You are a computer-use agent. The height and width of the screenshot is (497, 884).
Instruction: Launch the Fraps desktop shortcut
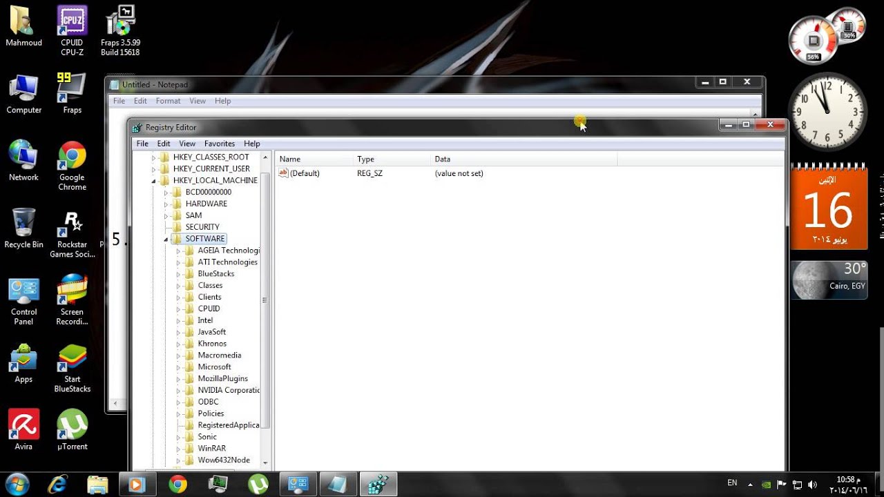[72, 94]
